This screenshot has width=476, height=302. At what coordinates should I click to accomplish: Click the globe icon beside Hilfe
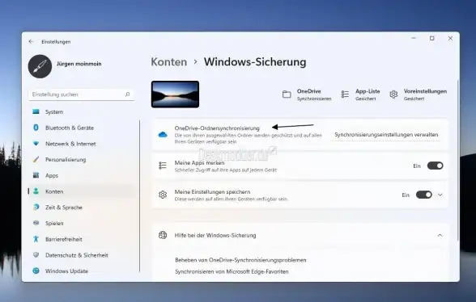[163, 235]
